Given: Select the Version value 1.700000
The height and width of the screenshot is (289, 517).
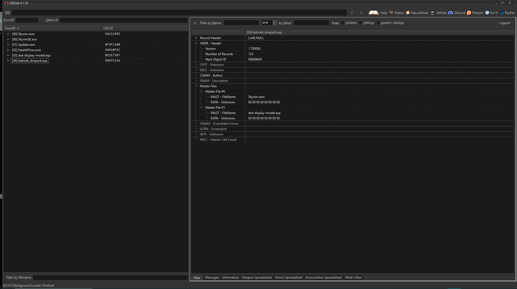Looking at the screenshot, I should coord(254,49).
